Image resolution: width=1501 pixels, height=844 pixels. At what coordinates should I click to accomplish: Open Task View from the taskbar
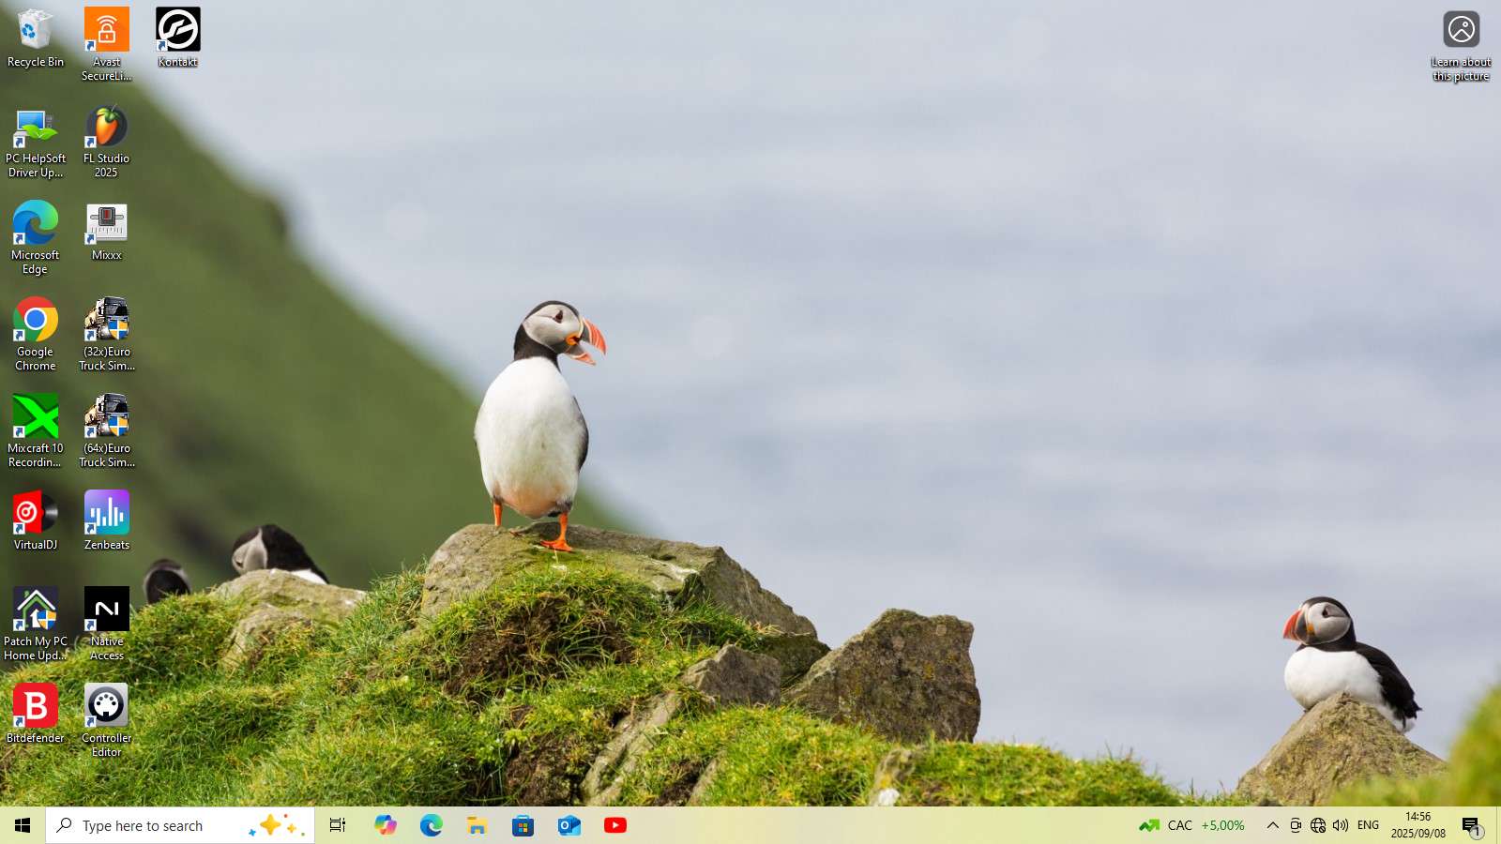tap(338, 825)
